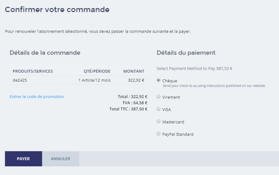This screenshot has width=279, height=175.
Task: Select the de2425 product name cell
Action: [x=20, y=80]
